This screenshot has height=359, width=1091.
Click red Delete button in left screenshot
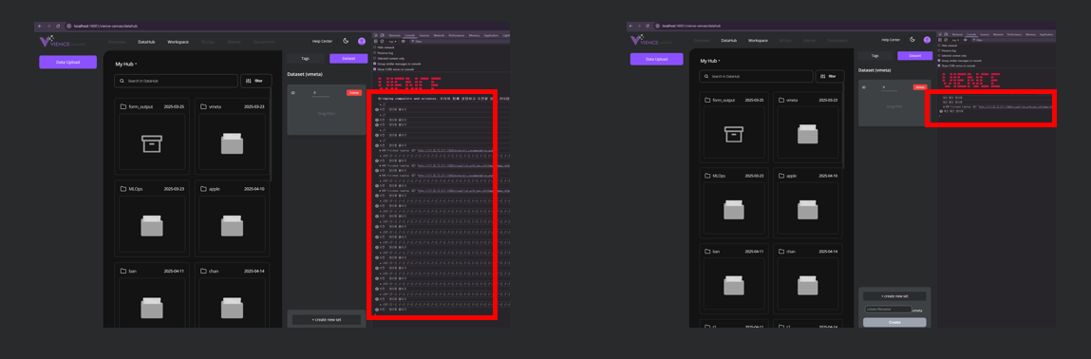point(354,92)
